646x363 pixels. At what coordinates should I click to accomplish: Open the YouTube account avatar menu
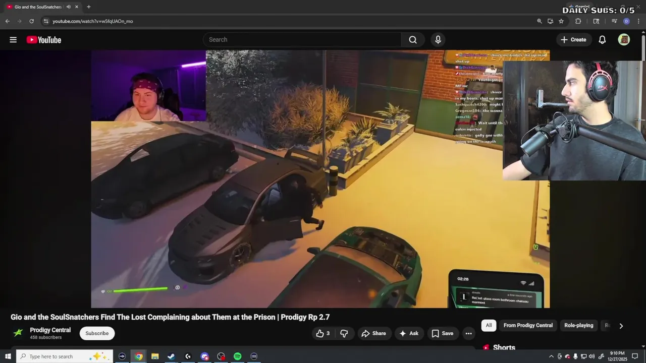pos(624,40)
